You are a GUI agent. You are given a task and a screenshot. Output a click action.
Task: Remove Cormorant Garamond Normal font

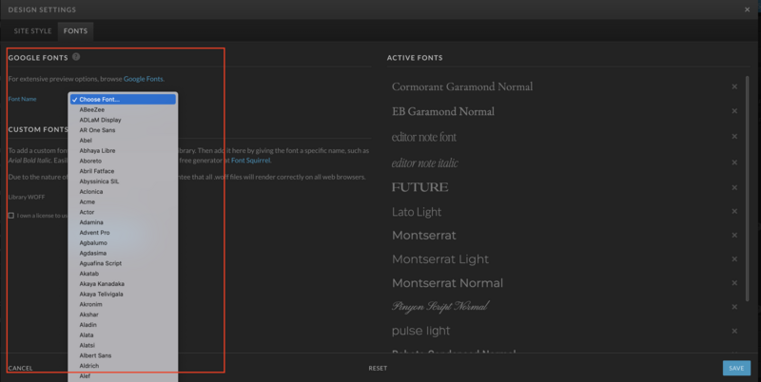pyautogui.click(x=734, y=86)
